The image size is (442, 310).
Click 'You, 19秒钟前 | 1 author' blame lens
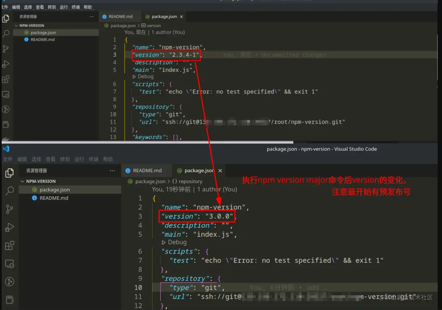click(x=194, y=189)
